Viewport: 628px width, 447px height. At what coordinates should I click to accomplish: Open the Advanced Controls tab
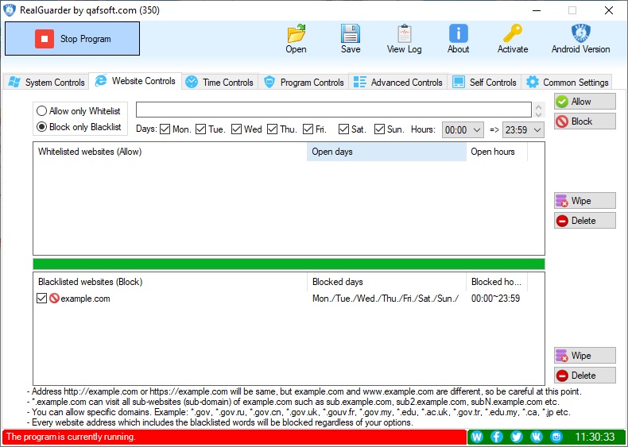397,82
